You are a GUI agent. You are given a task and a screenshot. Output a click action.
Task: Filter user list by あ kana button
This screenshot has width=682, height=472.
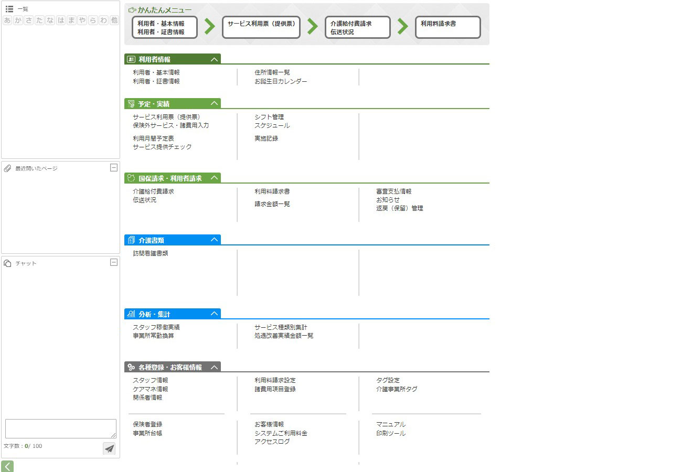pyautogui.click(x=7, y=20)
